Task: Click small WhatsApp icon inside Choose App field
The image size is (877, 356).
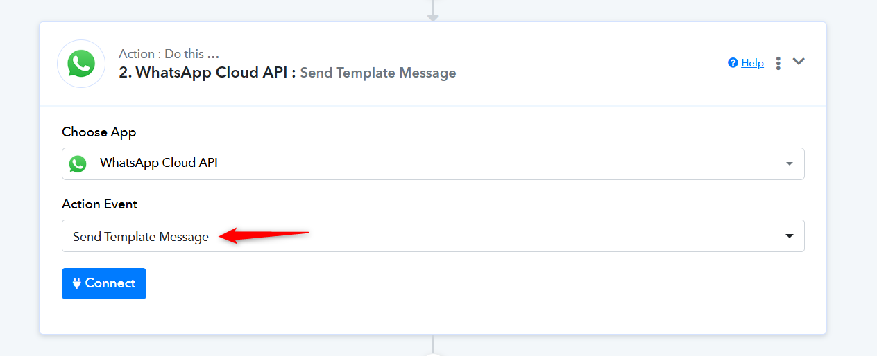Action: (78, 164)
